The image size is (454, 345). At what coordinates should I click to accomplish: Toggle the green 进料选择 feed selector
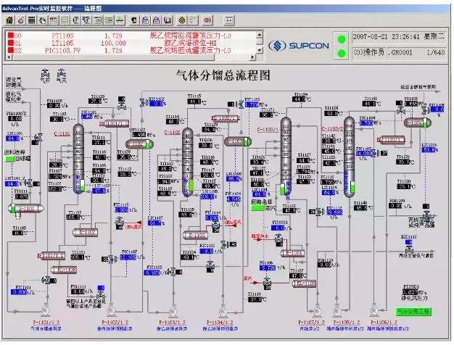(10, 159)
